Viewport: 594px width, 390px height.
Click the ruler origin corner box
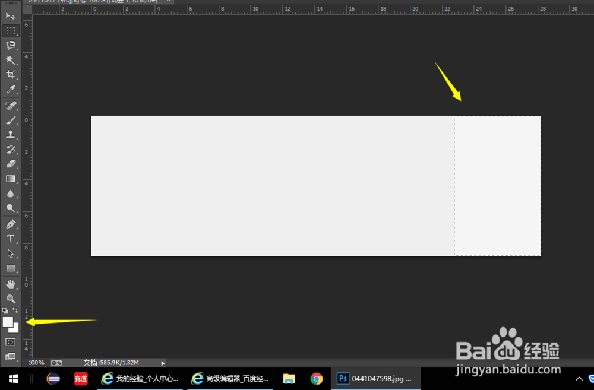(28, 10)
